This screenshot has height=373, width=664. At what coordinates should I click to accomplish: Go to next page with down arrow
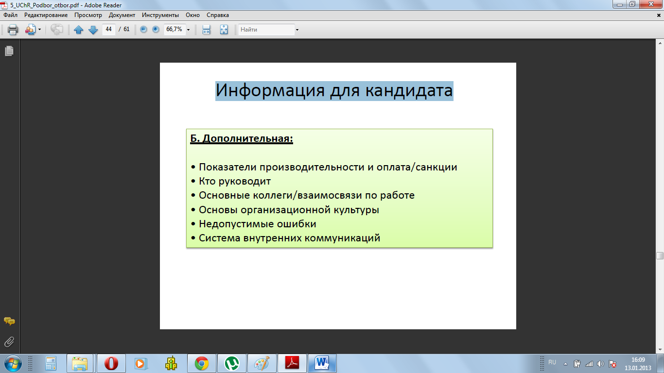pos(93,30)
